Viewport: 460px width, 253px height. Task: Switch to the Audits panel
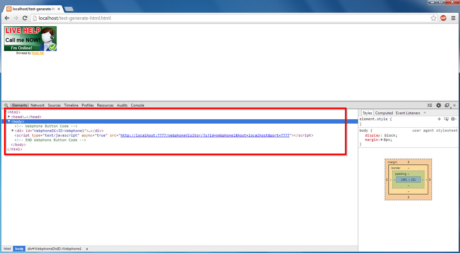(x=122, y=106)
